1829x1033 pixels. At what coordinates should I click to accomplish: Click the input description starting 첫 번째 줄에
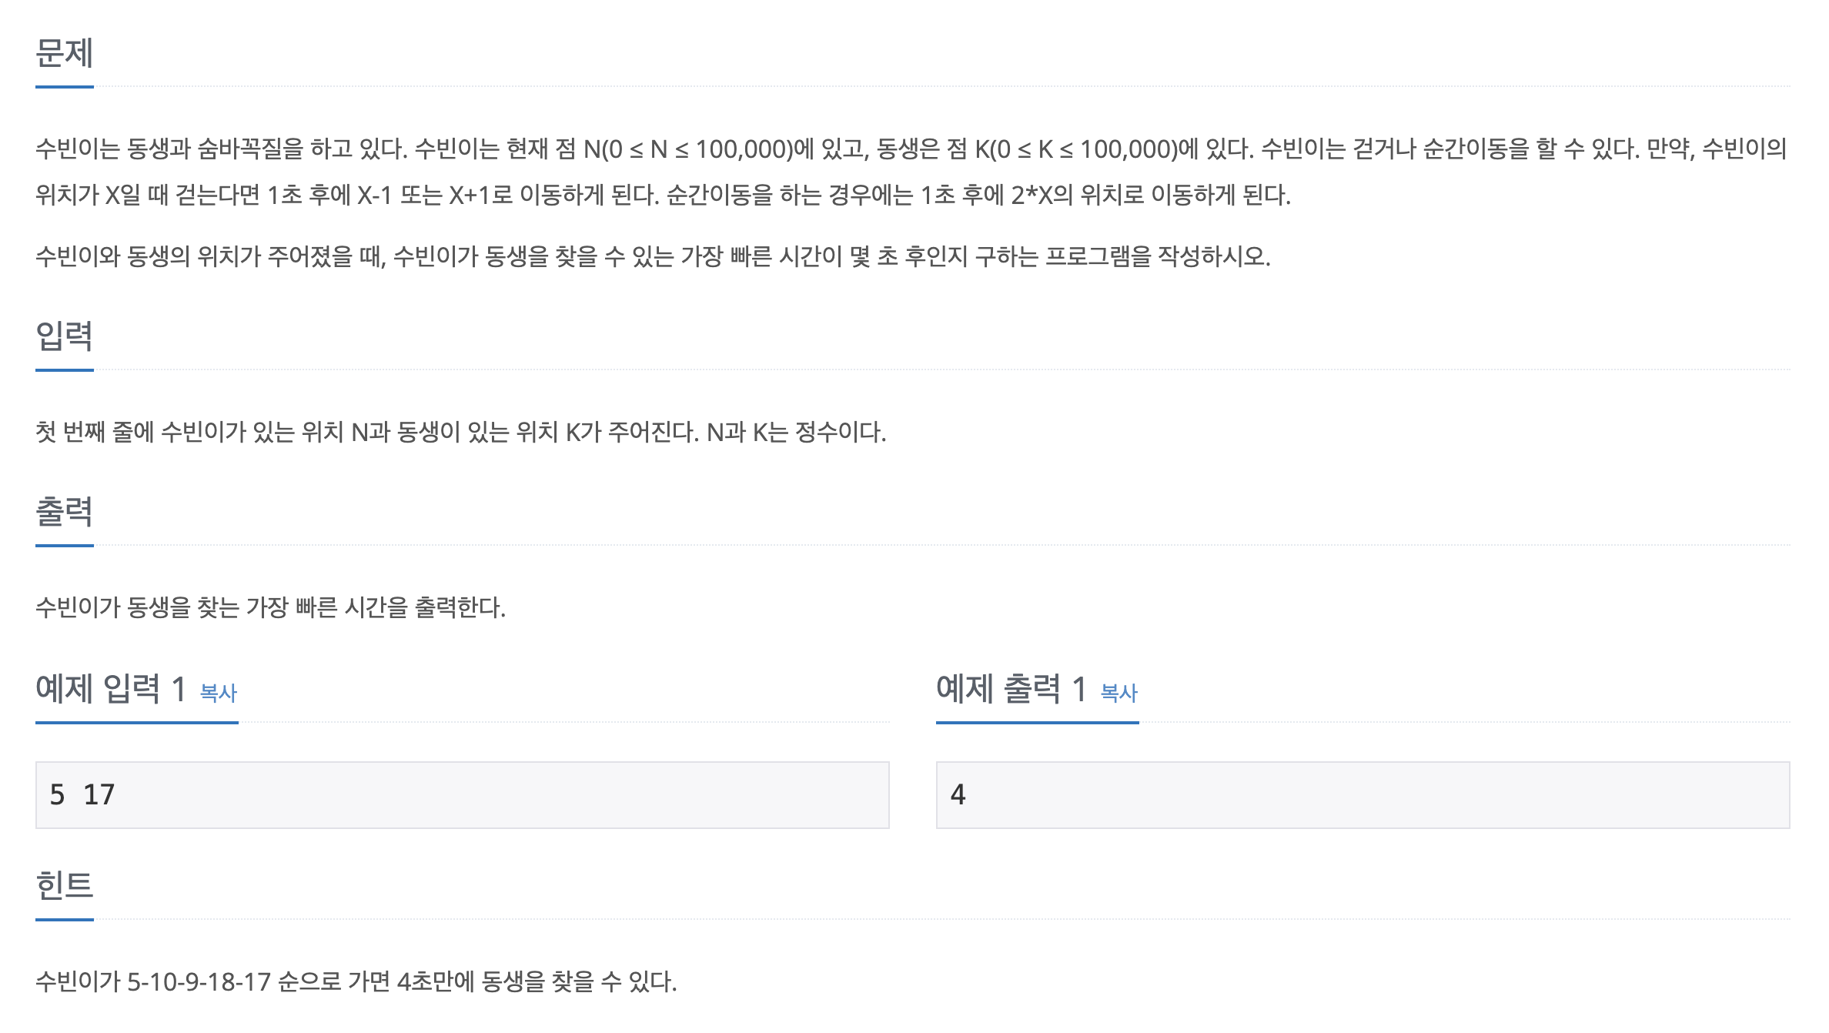pos(461,432)
